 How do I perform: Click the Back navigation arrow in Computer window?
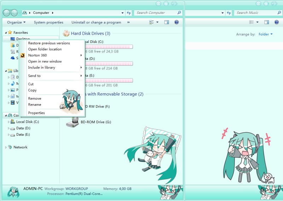point(7,13)
